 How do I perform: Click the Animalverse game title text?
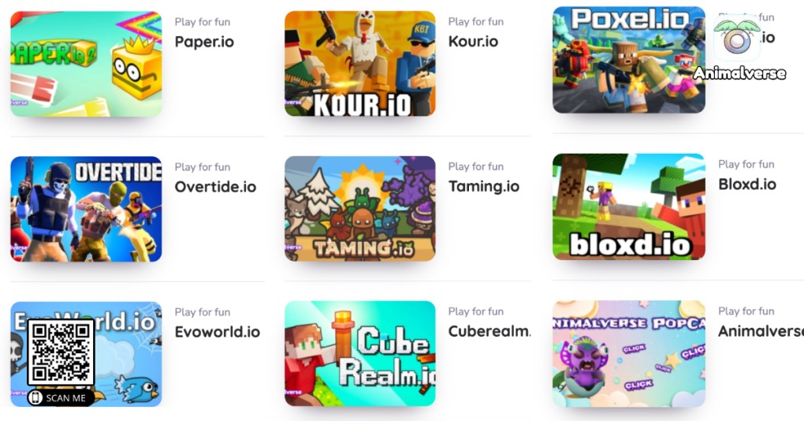tap(761, 331)
